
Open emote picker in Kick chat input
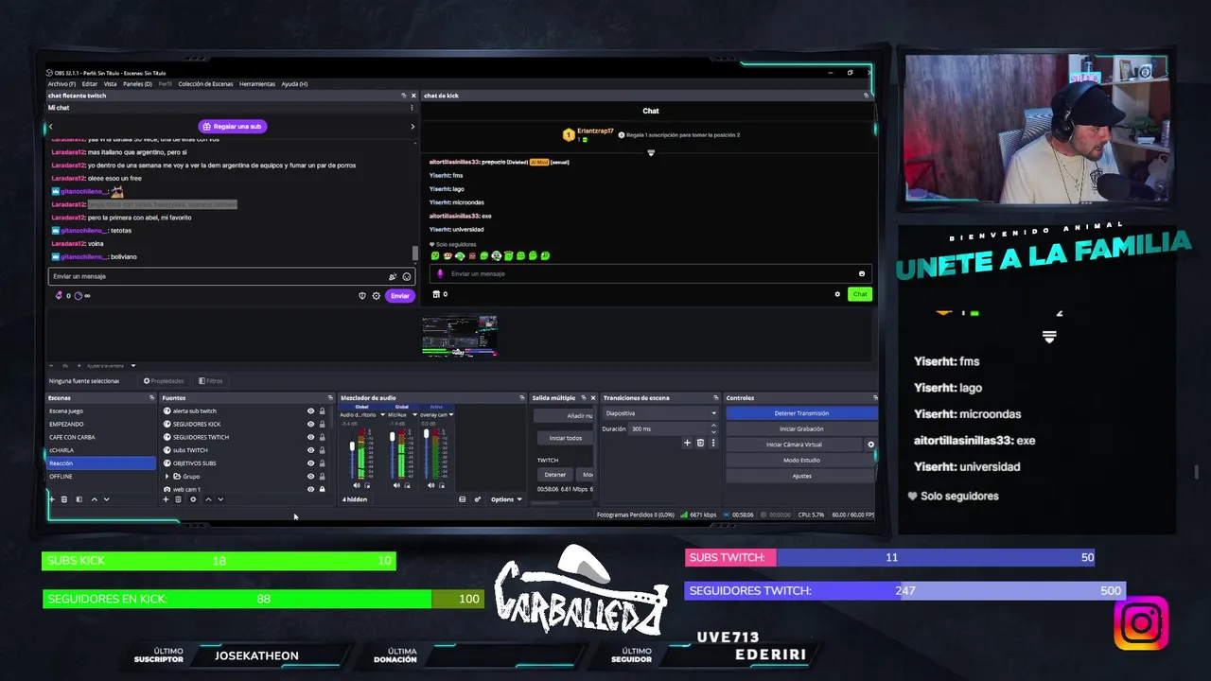click(861, 274)
